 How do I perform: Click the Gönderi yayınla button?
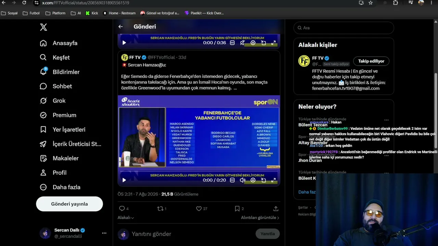(x=69, y=204)
